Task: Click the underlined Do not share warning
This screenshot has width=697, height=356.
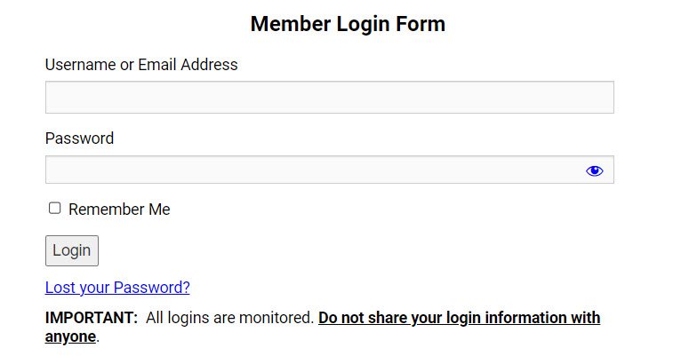Action: (459, 318)
